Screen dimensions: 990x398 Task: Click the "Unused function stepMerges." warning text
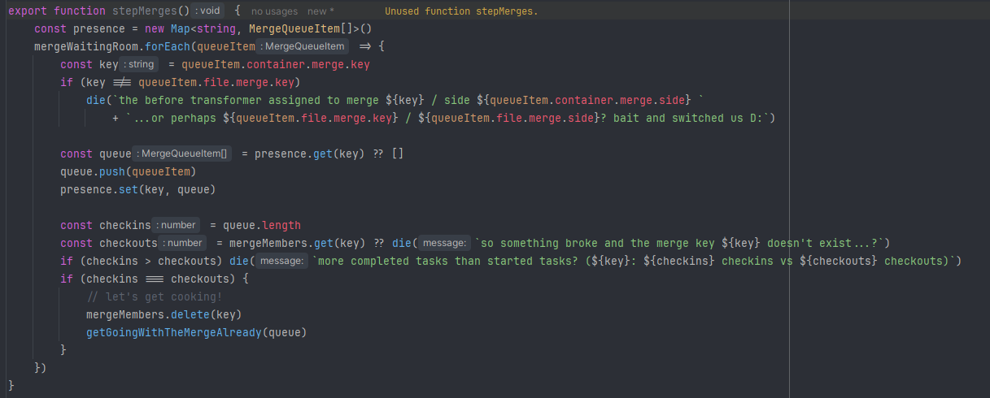click(461, 12)
